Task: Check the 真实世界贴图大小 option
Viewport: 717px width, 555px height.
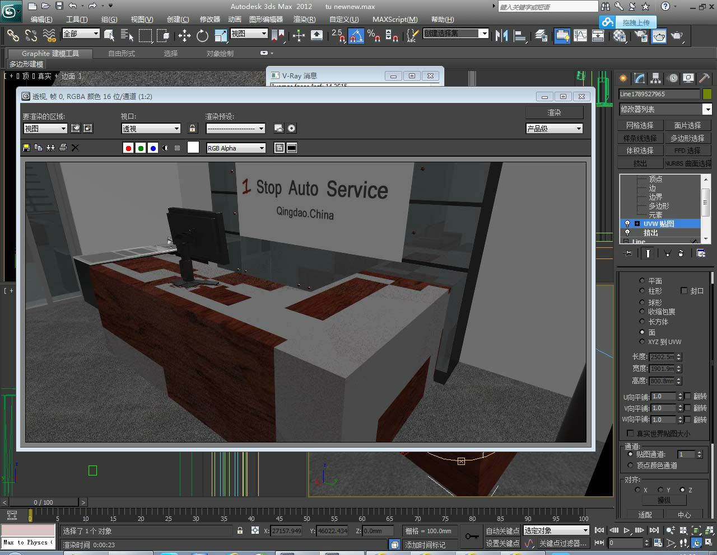Action: pos(630,434)
